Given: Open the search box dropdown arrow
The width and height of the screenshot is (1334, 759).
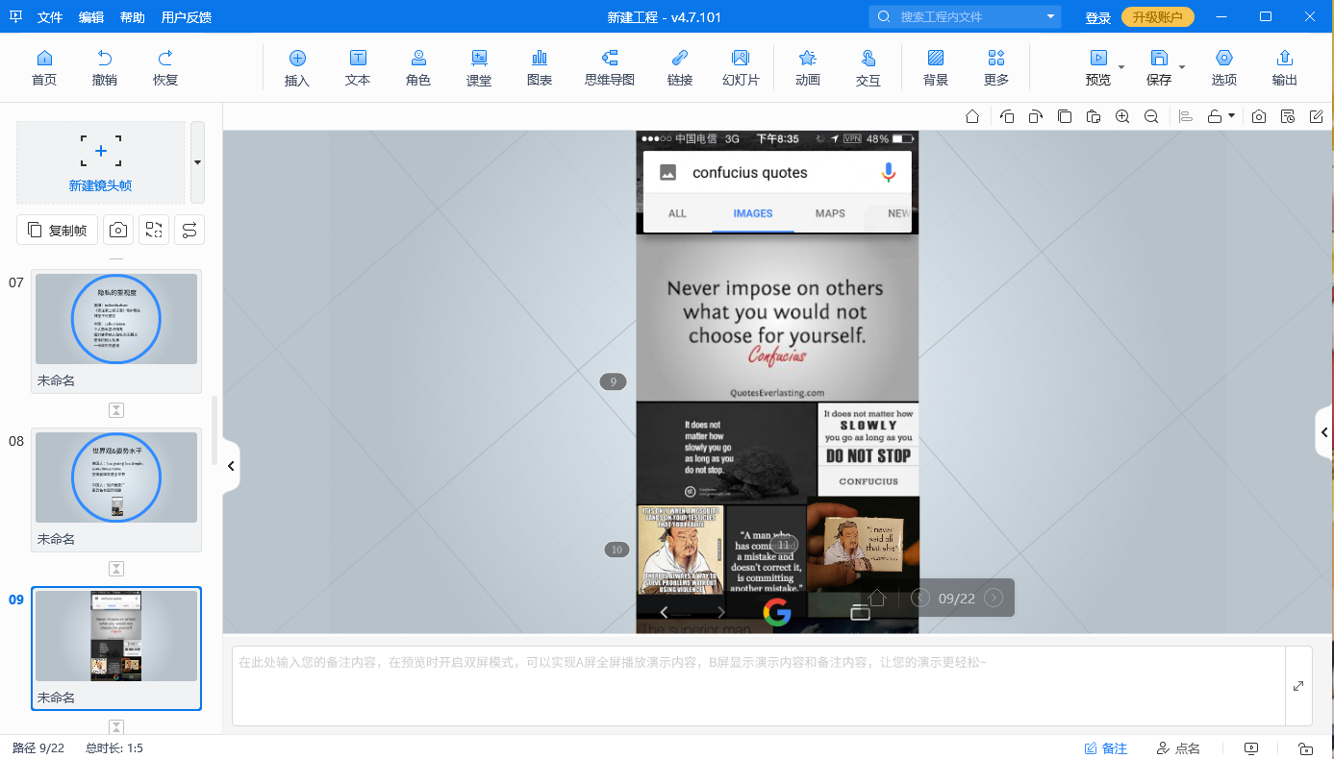Looking at the screenshot, I should pyautogui.click(x=1050, y=17).
